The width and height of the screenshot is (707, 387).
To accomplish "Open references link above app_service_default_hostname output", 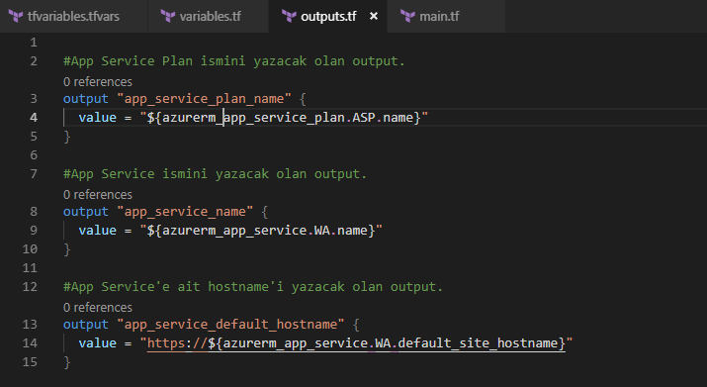I will click(x=98, y=308).
